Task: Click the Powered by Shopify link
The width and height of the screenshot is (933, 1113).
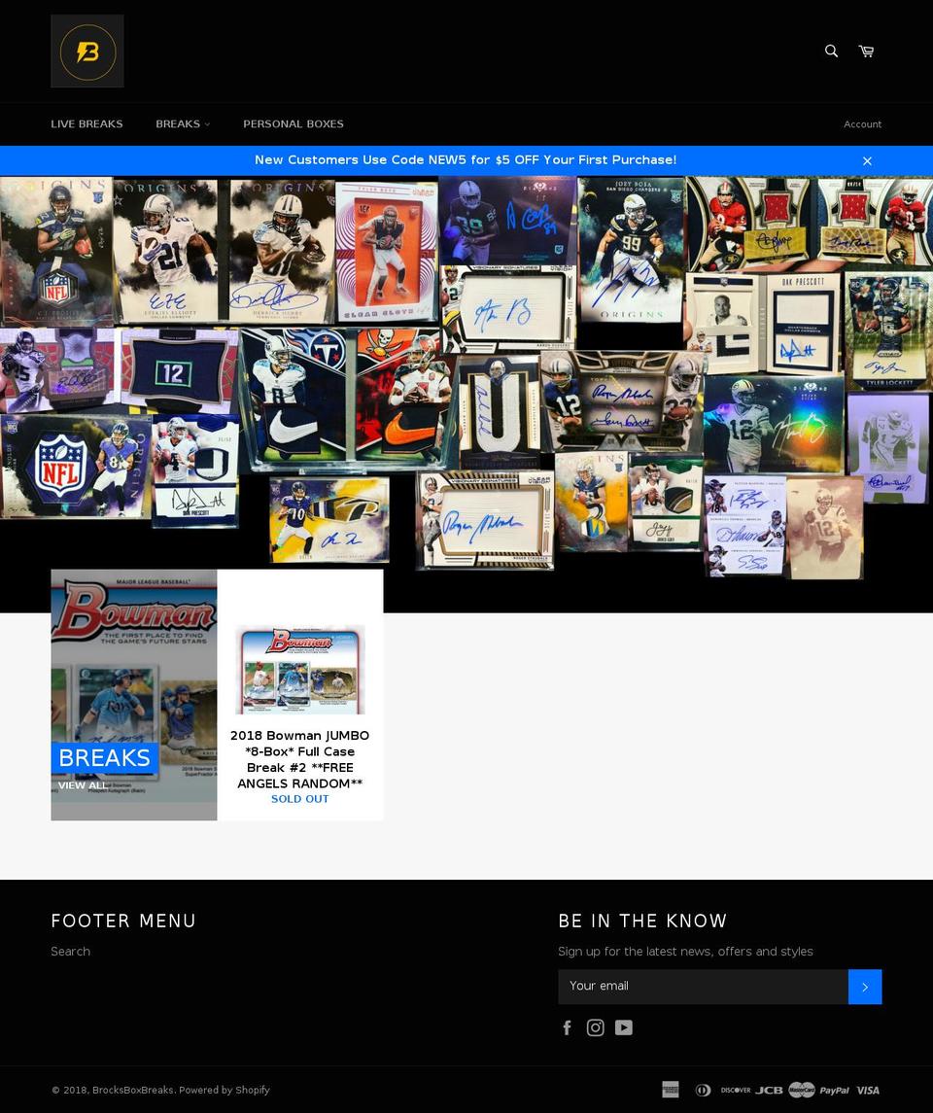Action: point(225,1091)
